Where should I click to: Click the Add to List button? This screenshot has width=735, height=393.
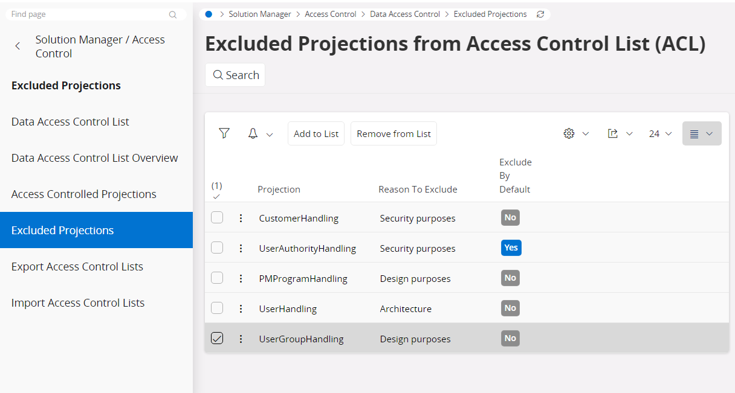click(x=316, y=134)
